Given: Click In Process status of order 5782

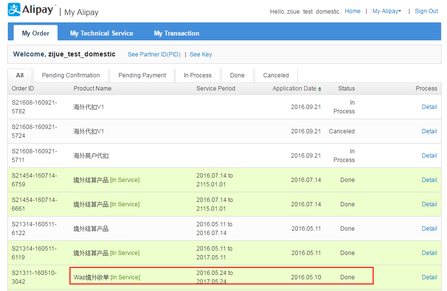Looking at the screenshot, I should [344, 107].
